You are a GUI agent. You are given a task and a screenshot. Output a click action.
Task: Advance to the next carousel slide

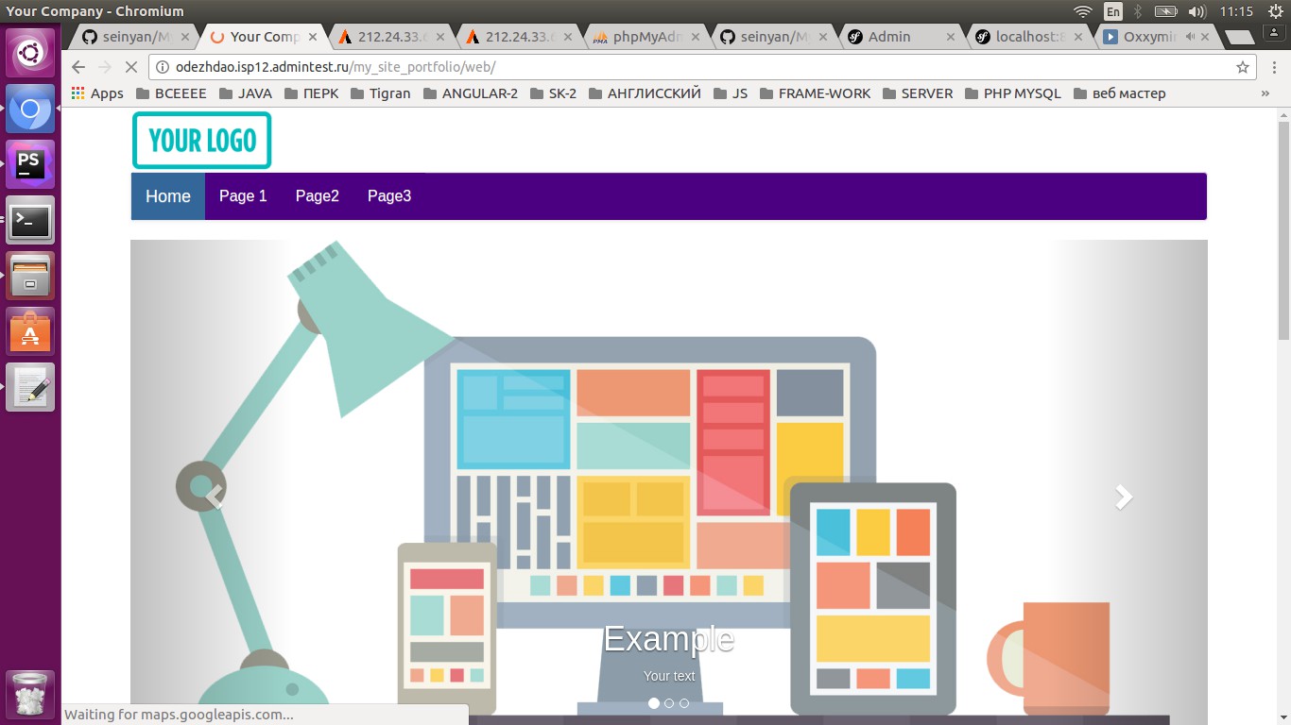point(1124,497)
